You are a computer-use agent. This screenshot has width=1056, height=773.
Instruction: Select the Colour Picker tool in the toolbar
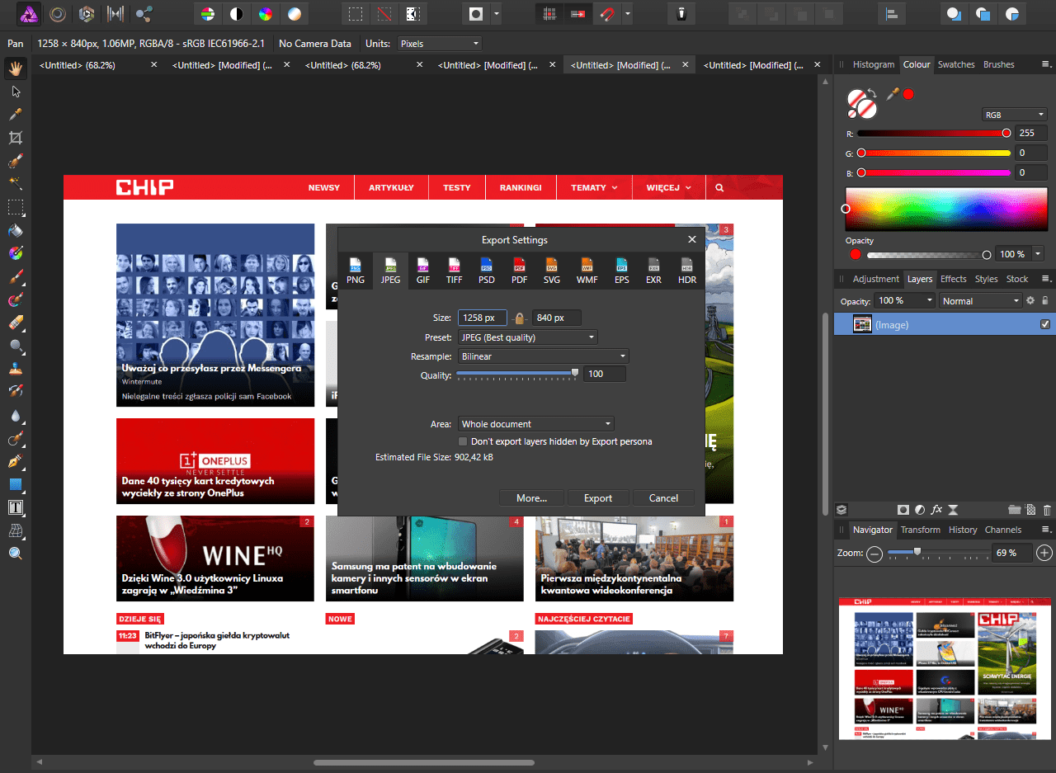15,115
